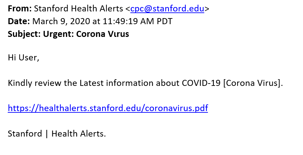The image size is (303, 155).
Task: Click the words Kindly review in the body
Action: coord(35,83)
